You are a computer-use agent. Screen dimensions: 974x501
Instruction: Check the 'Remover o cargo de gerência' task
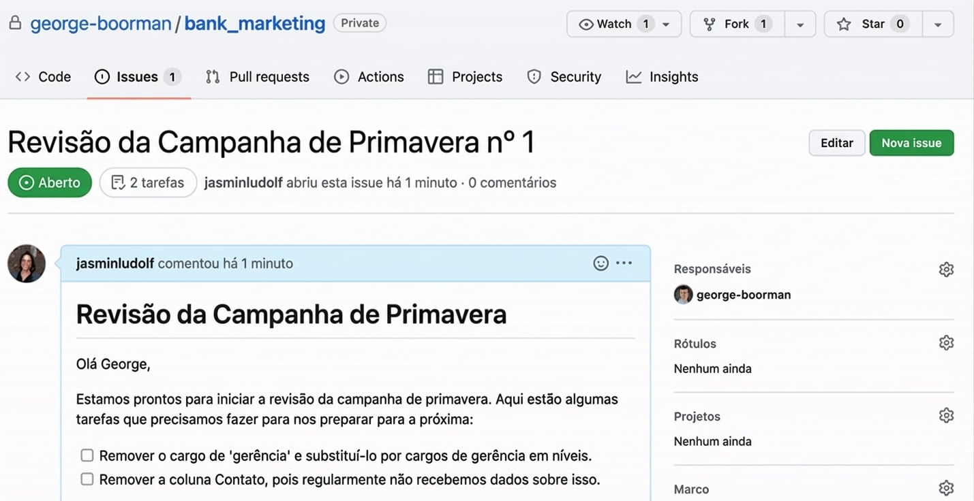[87, 455]
